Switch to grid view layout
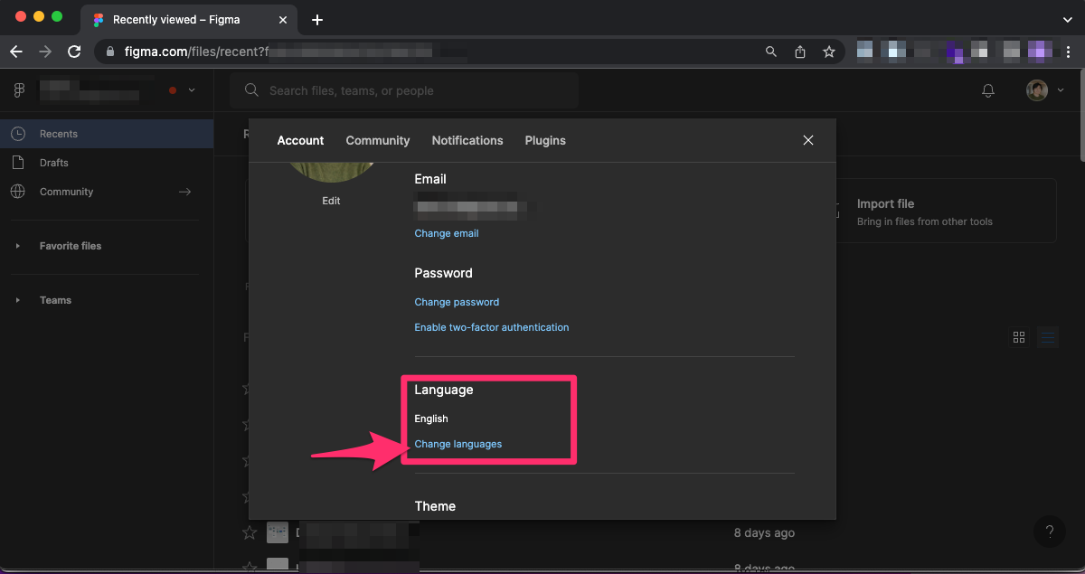This screenshot has width=1085, height=574. click(1019, 337)
